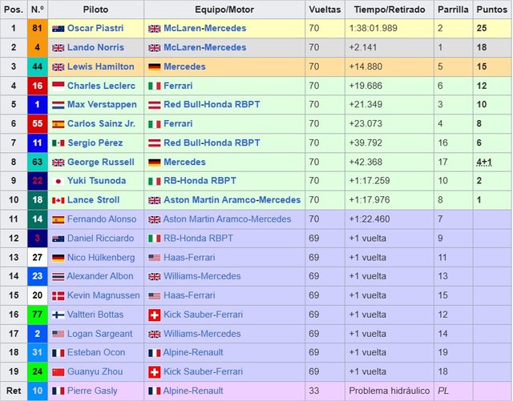The image size is (513, 401).
Task: Click the +1:22.460 time gap
Action: [x=370, y=219]
